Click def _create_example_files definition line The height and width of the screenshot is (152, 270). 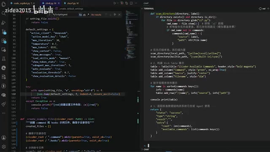tap(57, 119)
